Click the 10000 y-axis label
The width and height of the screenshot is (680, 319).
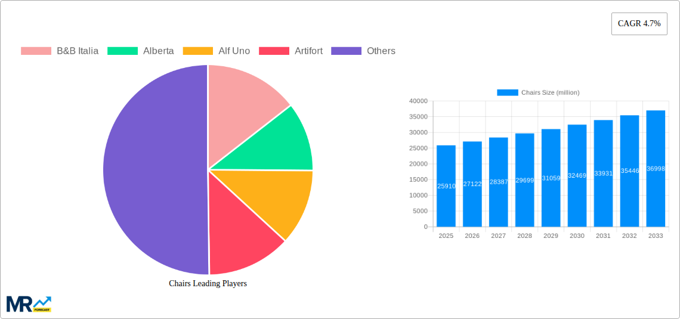(419, 196)
